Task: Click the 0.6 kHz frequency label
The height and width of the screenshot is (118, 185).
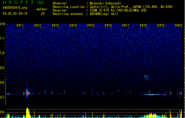Action: [x=2, y=112]
